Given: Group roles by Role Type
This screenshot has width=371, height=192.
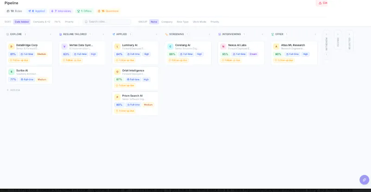Looking at the screenshot, I should click(x=183, y=22).
